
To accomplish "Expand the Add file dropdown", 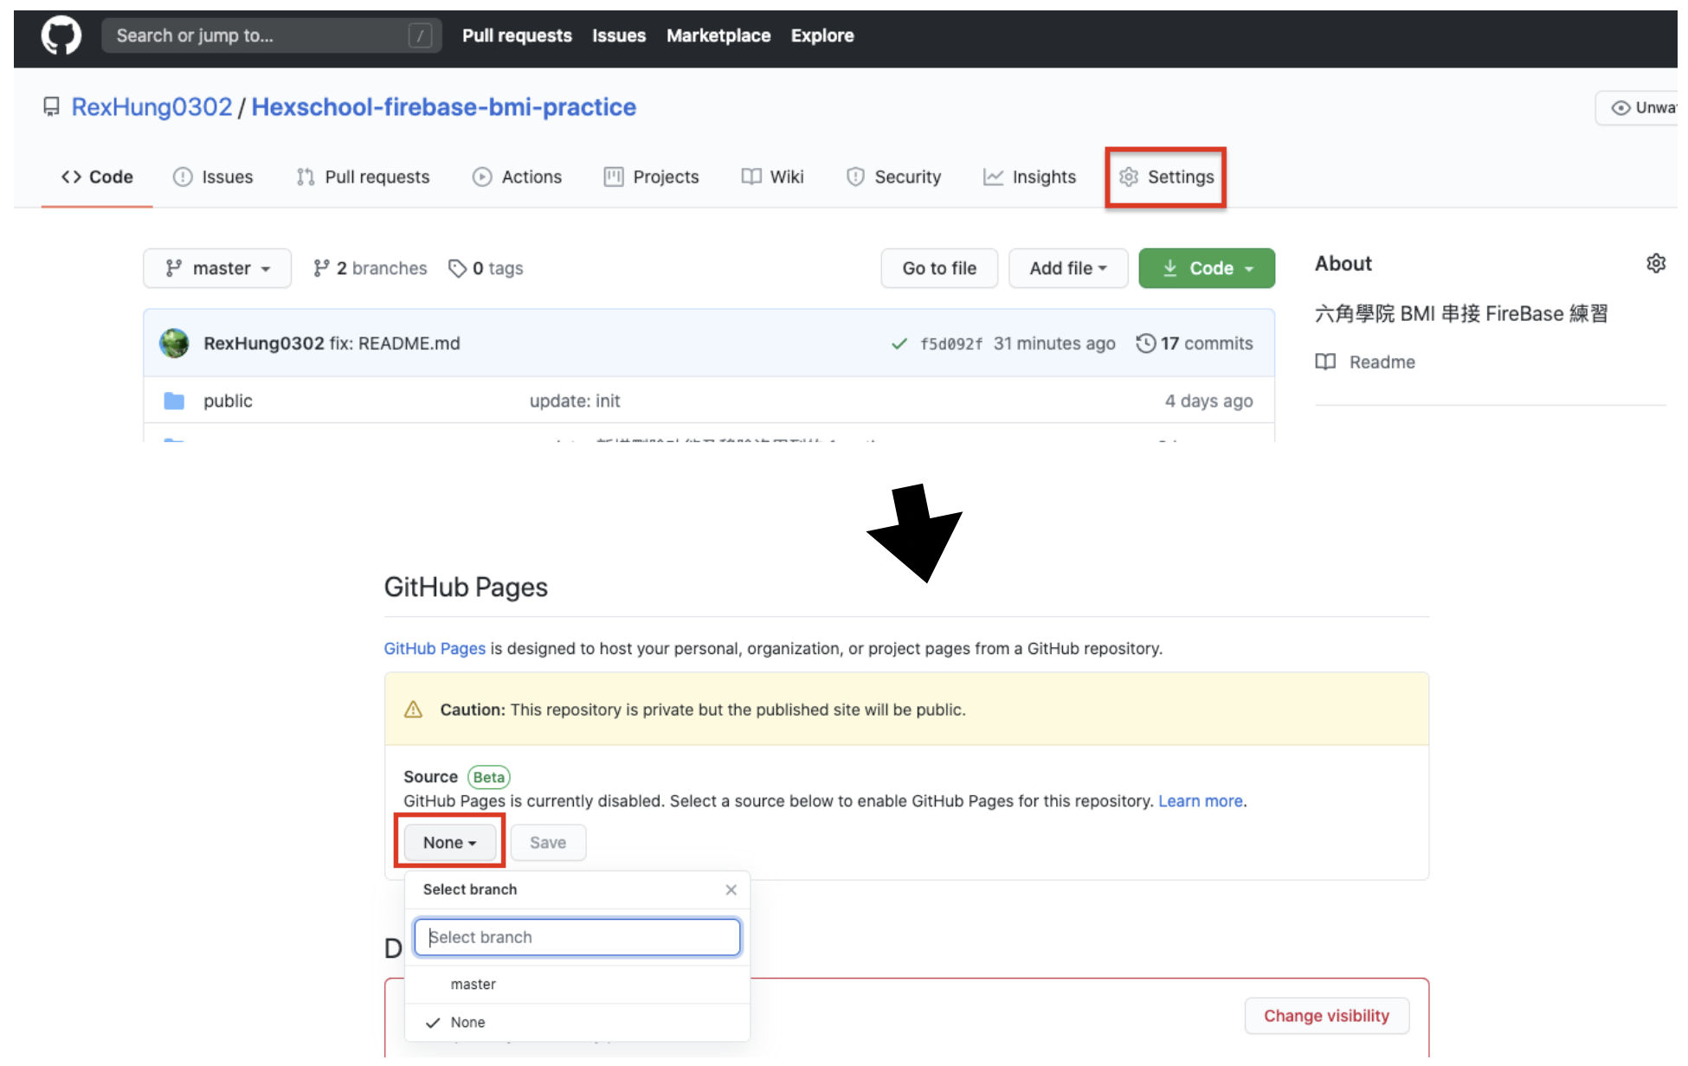I will 1067,268.
